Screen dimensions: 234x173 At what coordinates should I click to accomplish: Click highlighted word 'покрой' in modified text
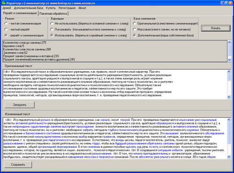(x=125, y=120)
